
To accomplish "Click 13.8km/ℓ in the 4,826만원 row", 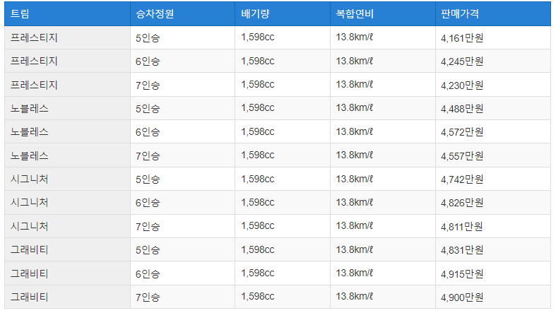I will click(355, 202).
